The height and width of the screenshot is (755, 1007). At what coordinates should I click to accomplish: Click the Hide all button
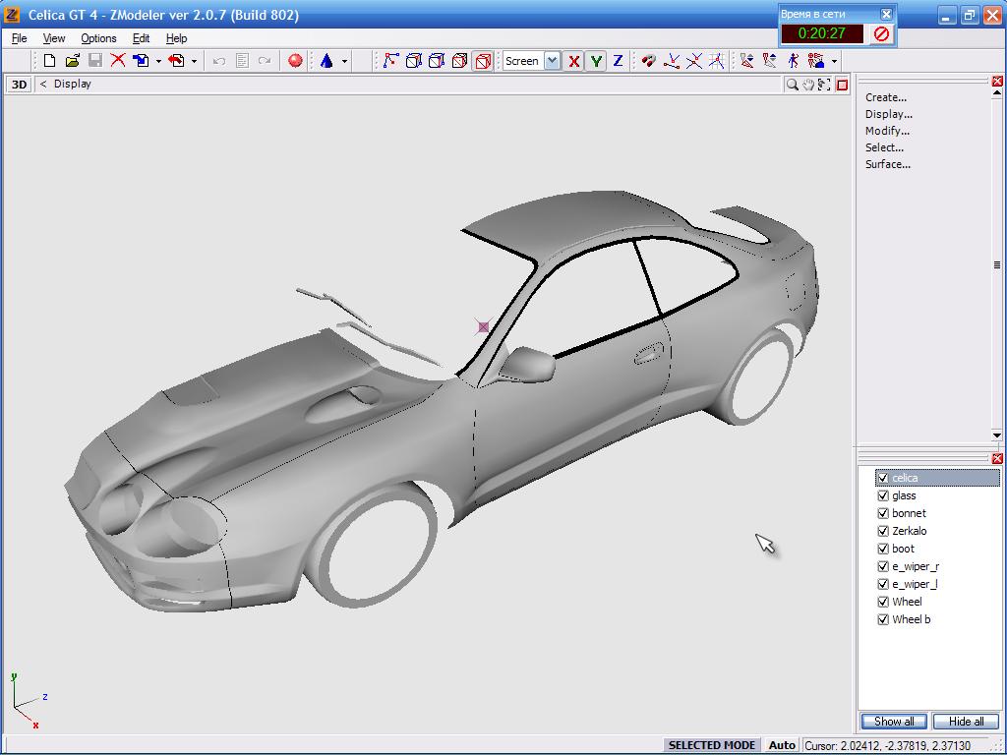pyautogui.click(x=966, y=722)
